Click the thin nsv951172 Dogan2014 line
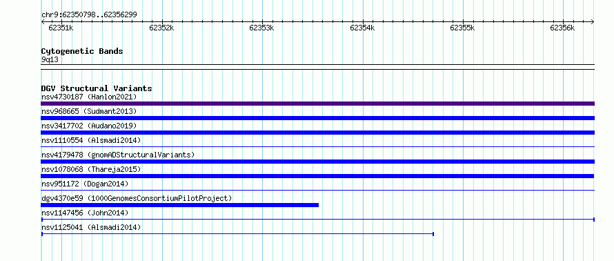The width and height of the screenshot is (614, 261). (317, 191)
